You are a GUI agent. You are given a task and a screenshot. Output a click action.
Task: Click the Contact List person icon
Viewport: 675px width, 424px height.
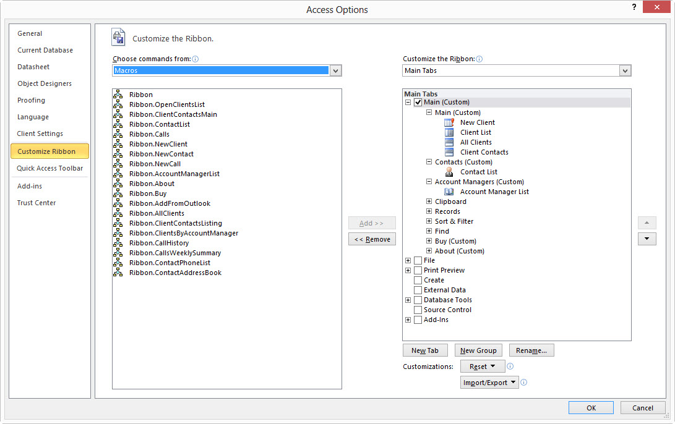pos(449,172)
